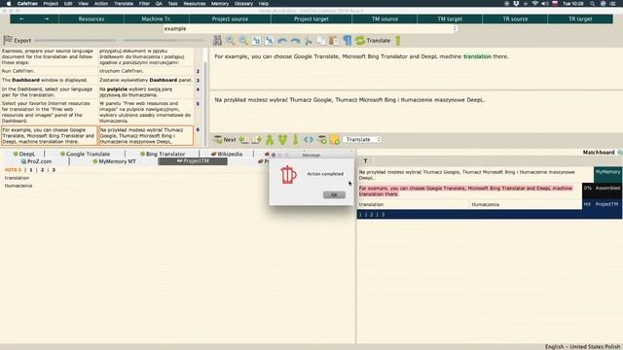Viewport: 623px width, 350px height.
Task: Open the Memory menu
Action: tap(220, 4)
